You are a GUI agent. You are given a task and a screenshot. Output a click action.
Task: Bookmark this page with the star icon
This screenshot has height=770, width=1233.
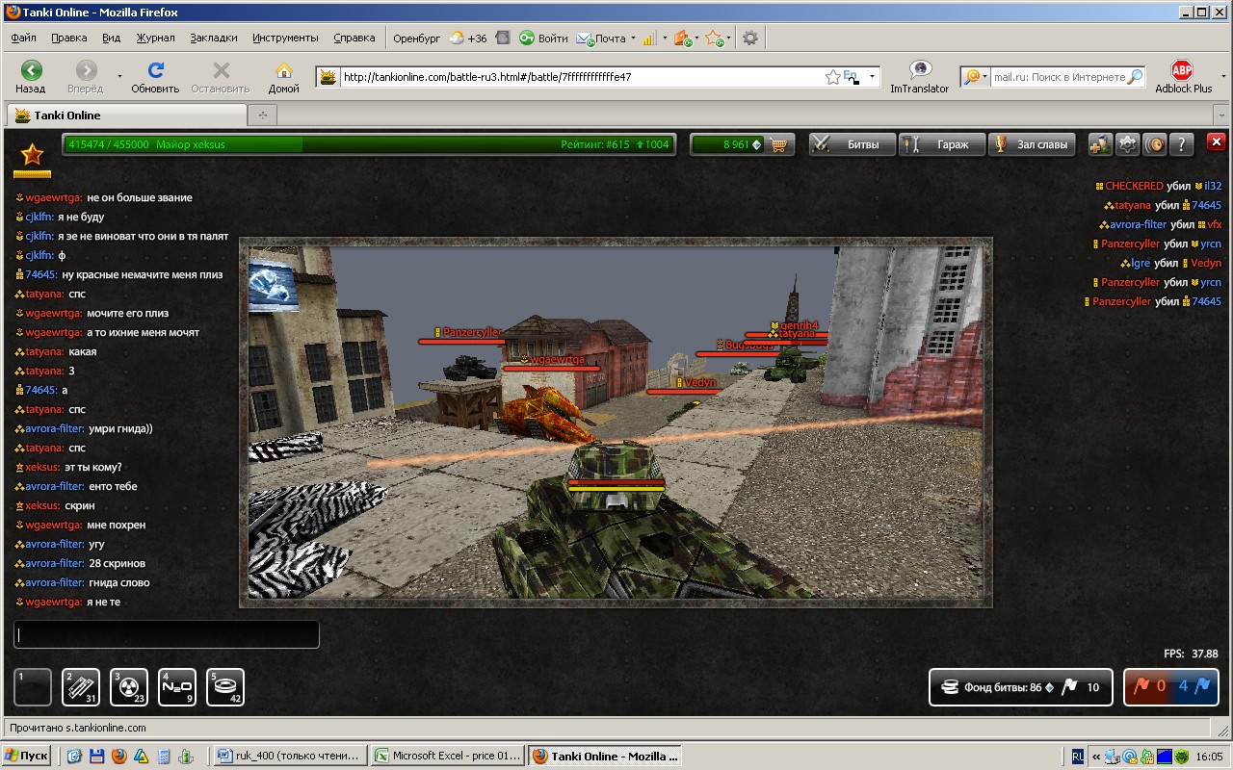pyautogui.click(x=833, y=77)
